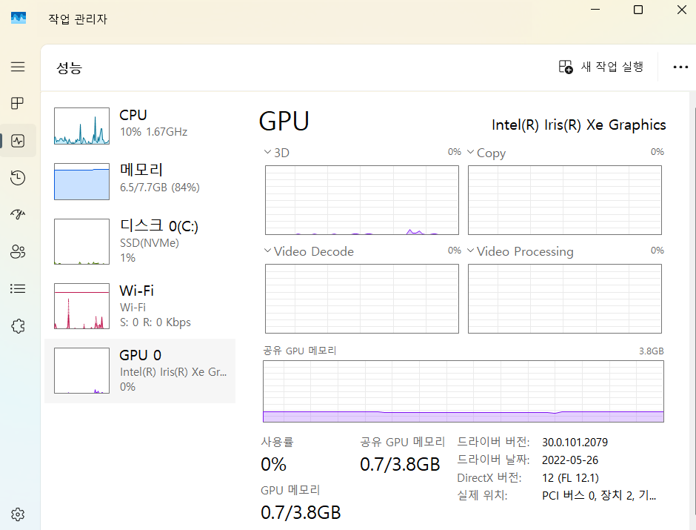The height and width of the screenshot is (530, 696).
Task: Click the 새 작업 실행 button
Action: point(600,67)
